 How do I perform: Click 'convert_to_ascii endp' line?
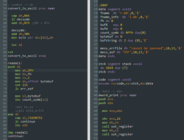point(27,56)
